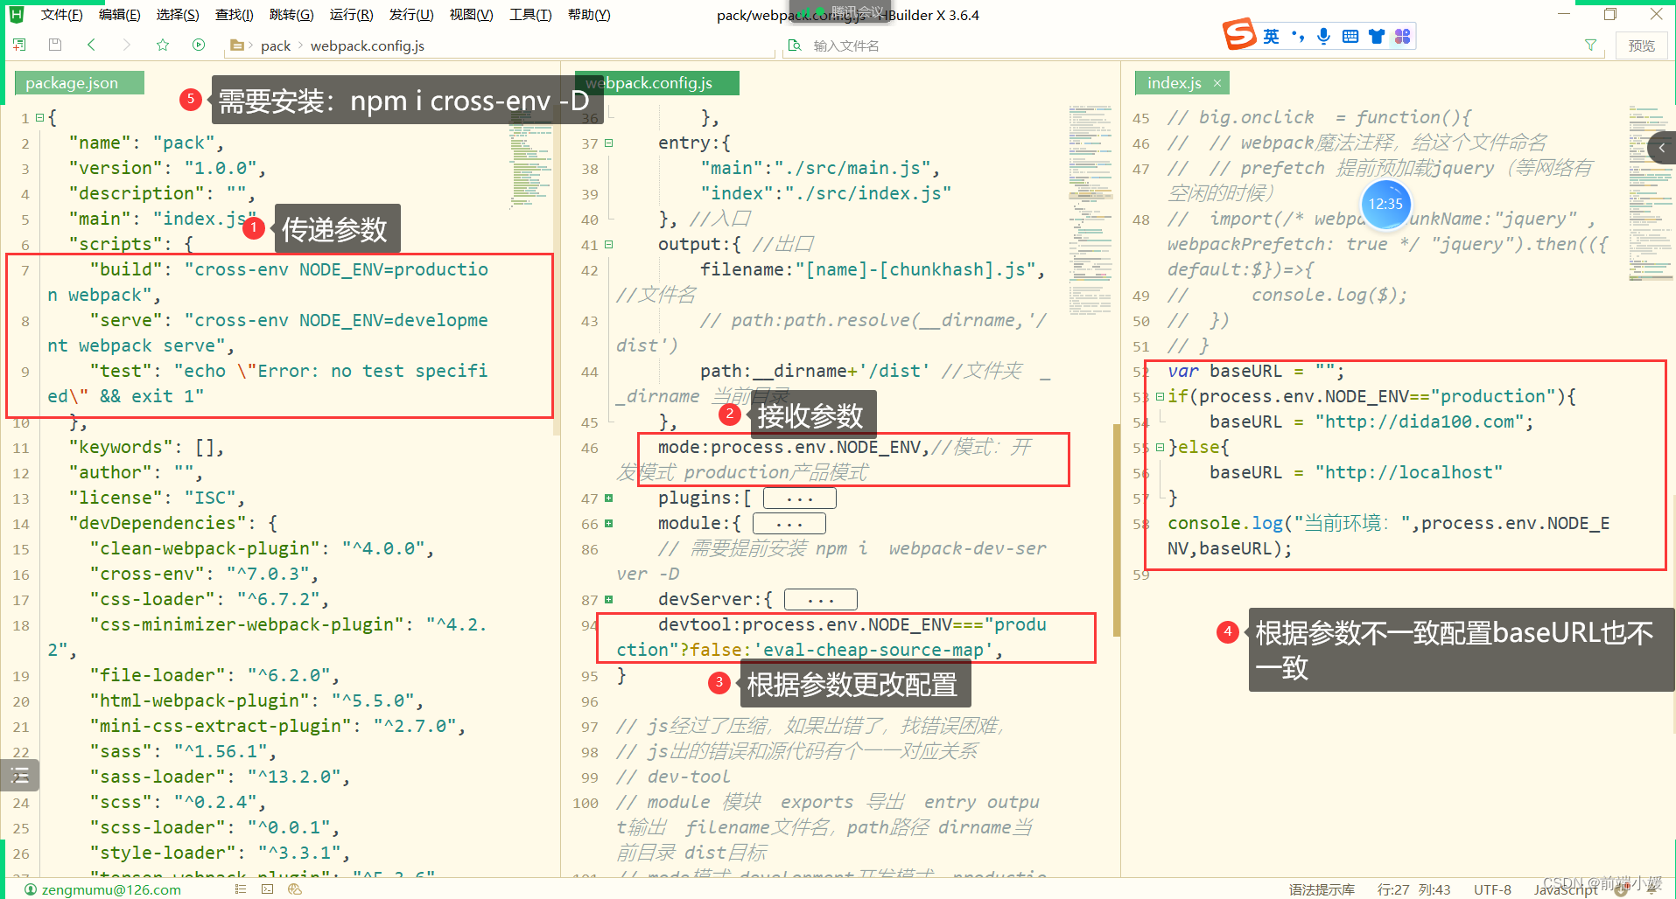Open the 发行(U) menu
Screen dimensions: 1676x899
(x=411, y=15)
